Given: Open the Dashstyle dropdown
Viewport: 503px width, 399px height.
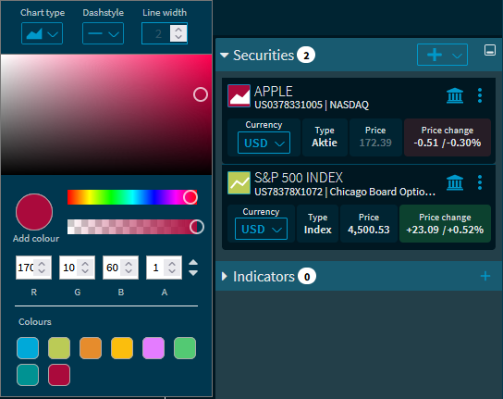Looking at the screenshot, I should [x=103, y=33].
